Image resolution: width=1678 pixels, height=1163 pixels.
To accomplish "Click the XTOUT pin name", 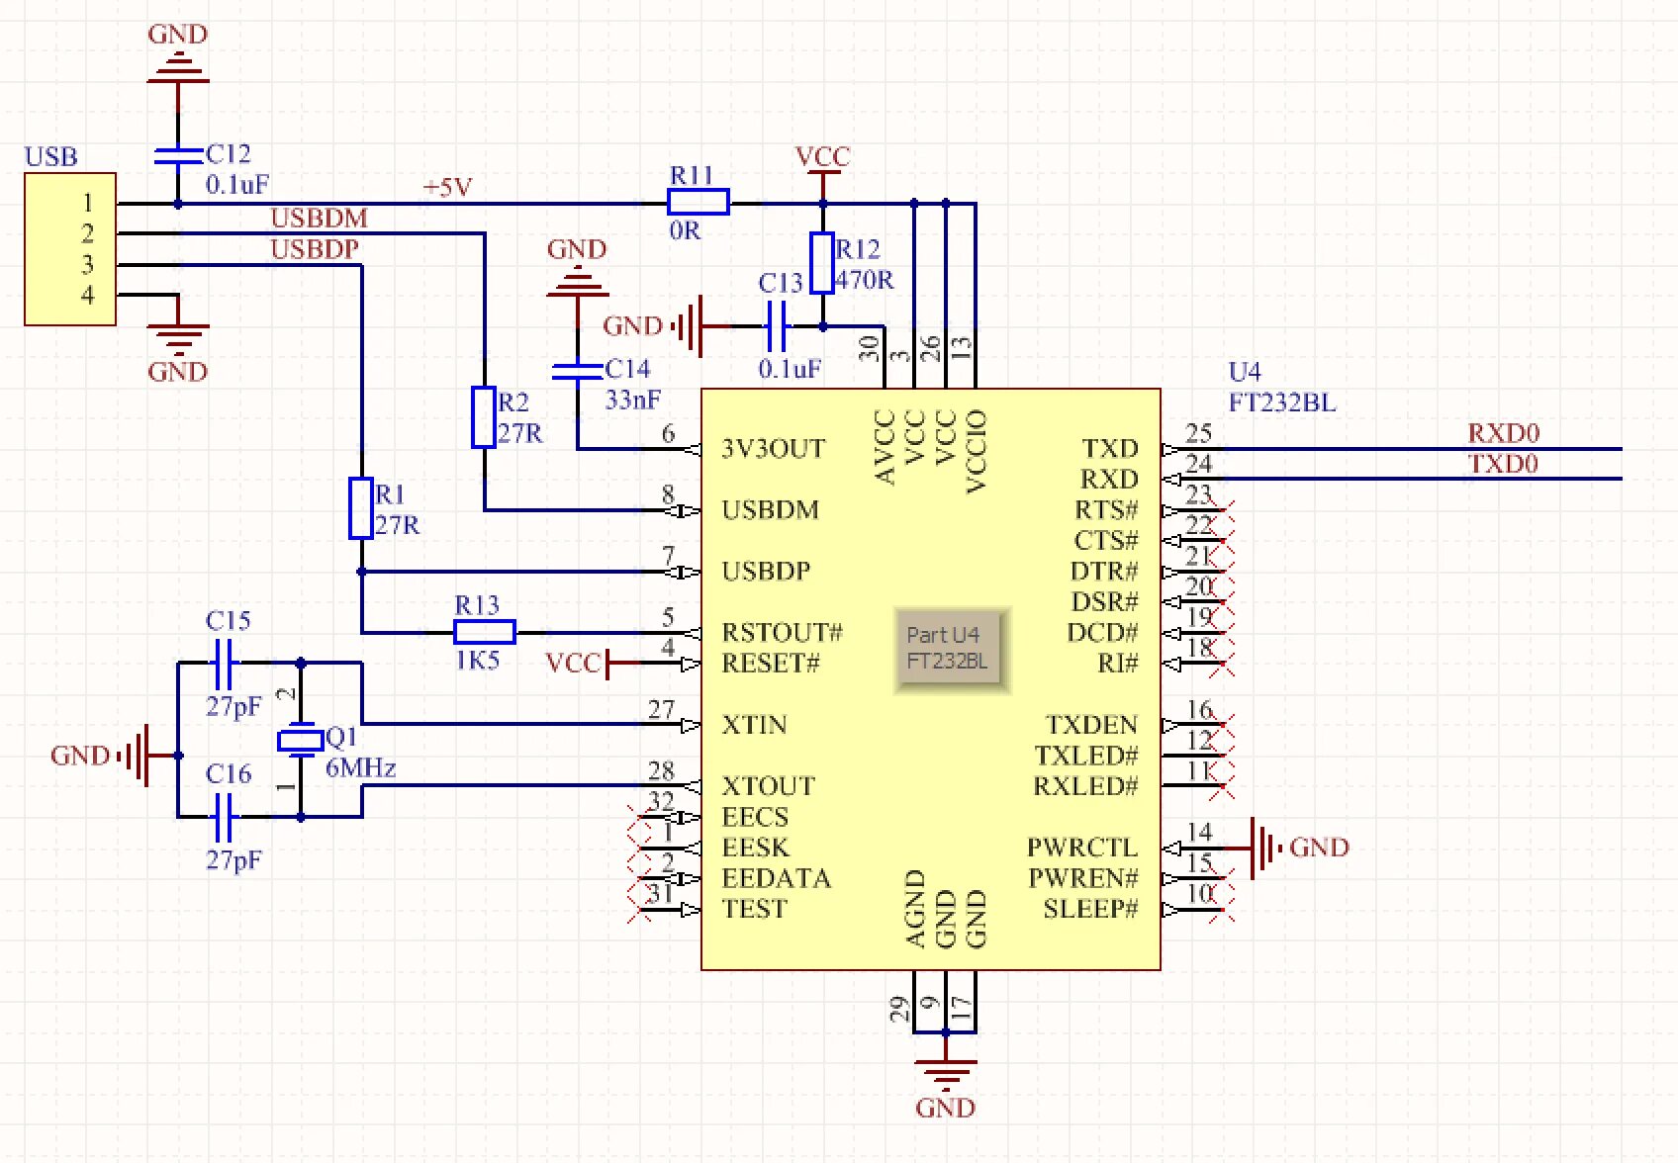I will [769, 786].
